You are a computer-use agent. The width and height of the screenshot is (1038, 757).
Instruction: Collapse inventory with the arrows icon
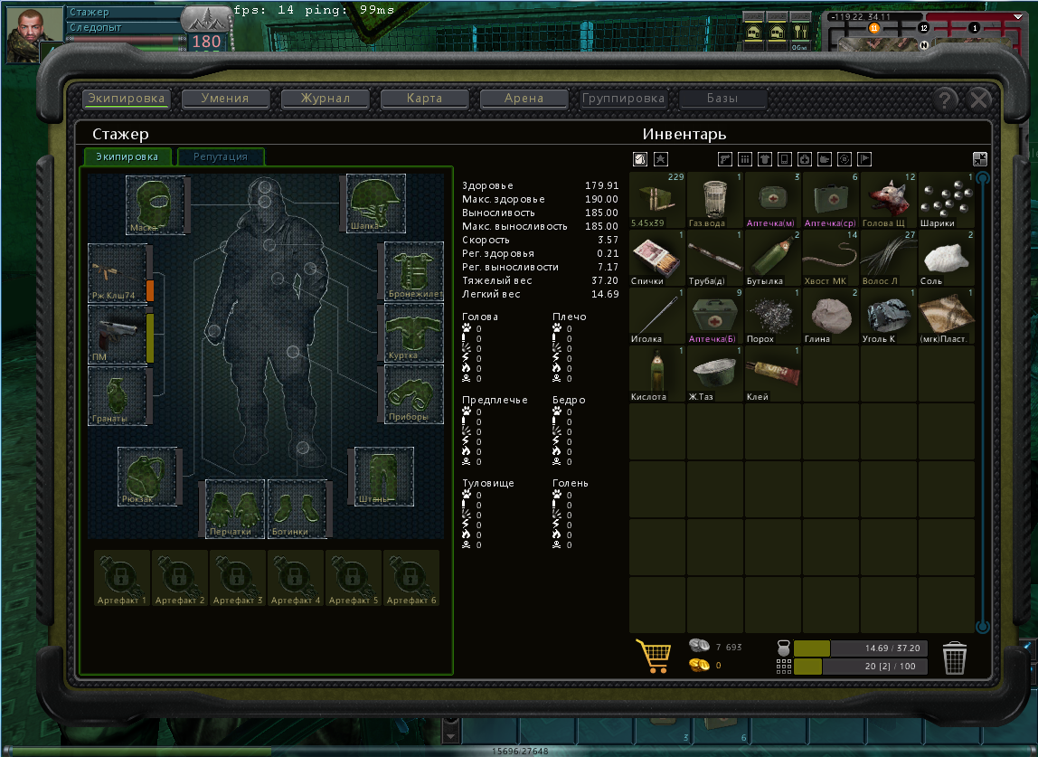[980, 159]
